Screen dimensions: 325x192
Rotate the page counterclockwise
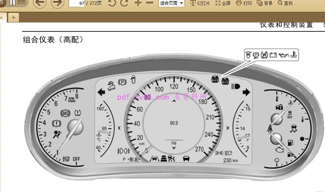point(112,3)
